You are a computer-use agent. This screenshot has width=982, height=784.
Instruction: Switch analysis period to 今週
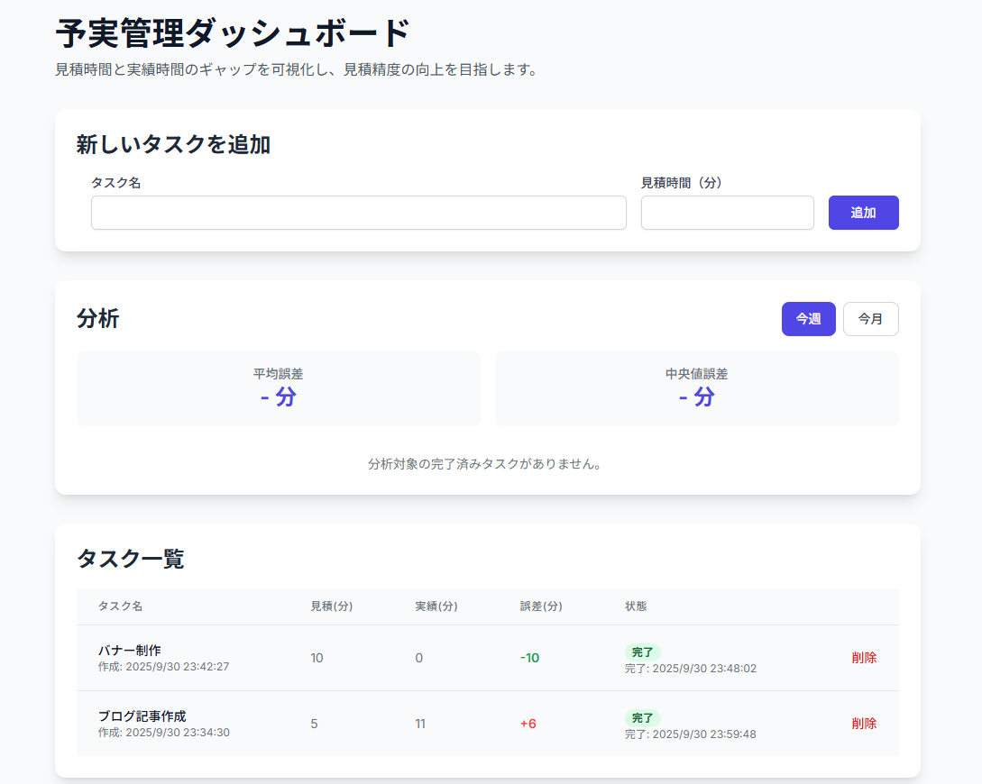tap(808, 319)
